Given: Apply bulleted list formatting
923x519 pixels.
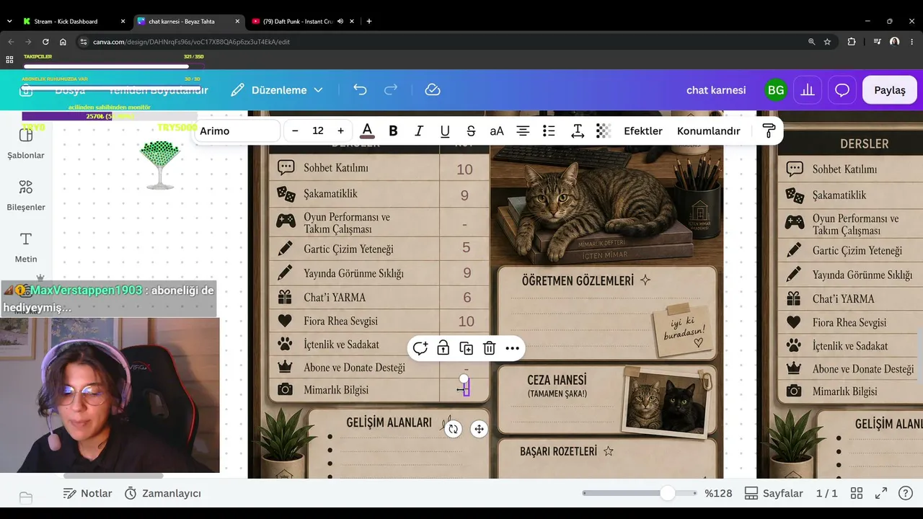Looking at the screenshot, I should (549, 131).
